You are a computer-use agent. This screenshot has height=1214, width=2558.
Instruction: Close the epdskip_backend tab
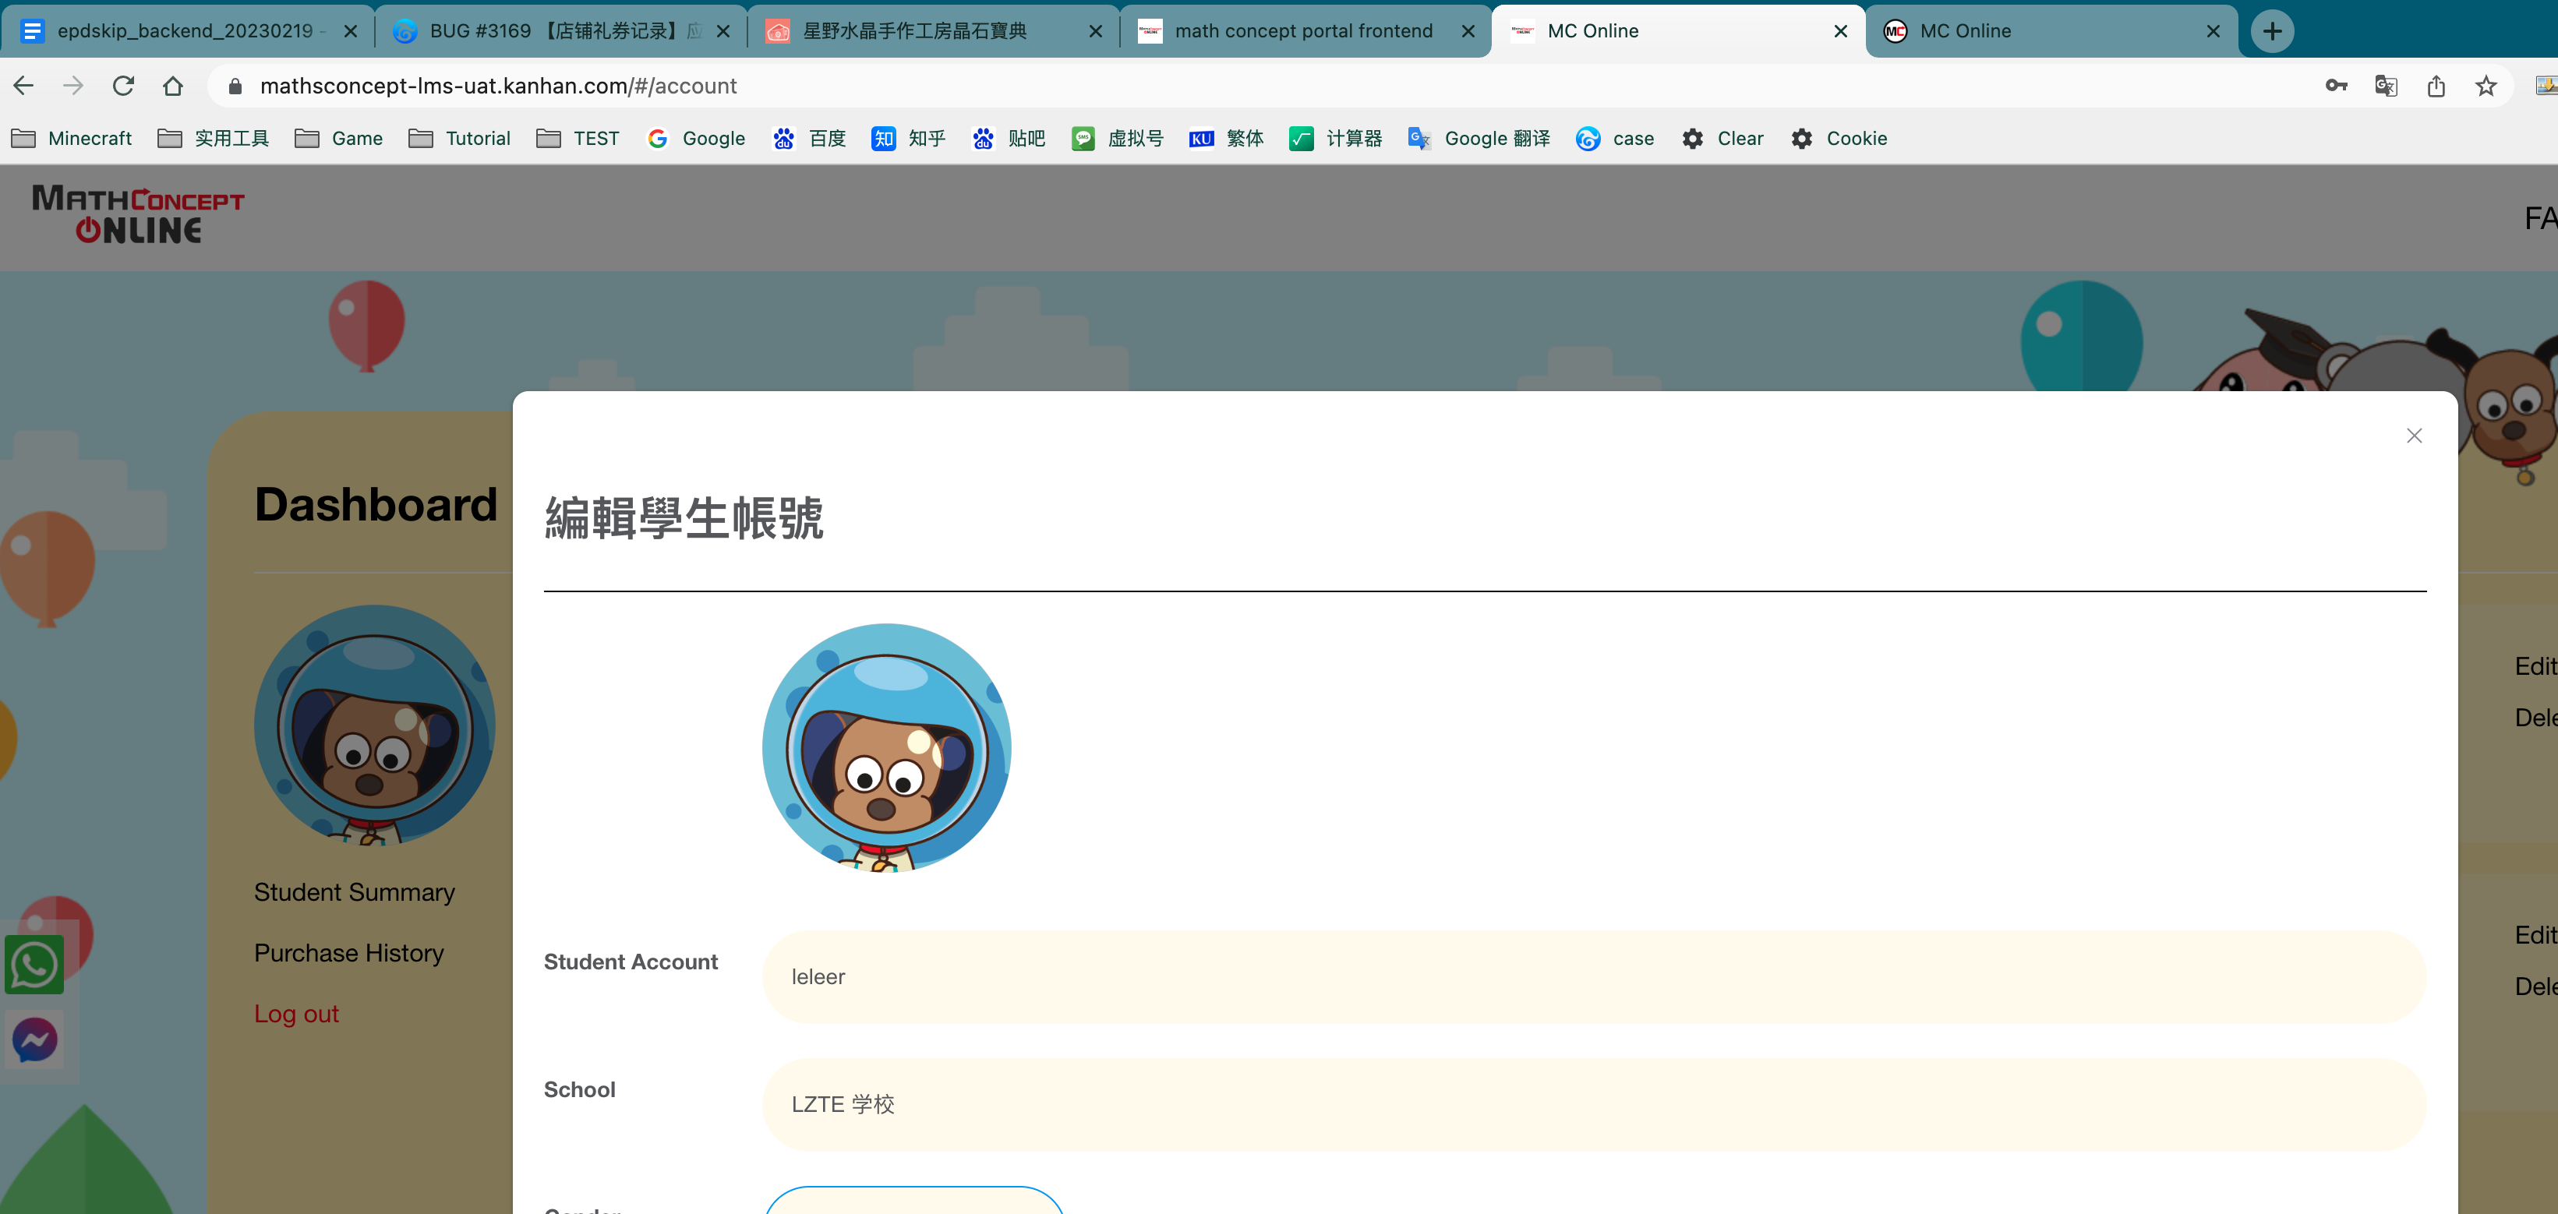pyautogui.click(x=351, y=30)
